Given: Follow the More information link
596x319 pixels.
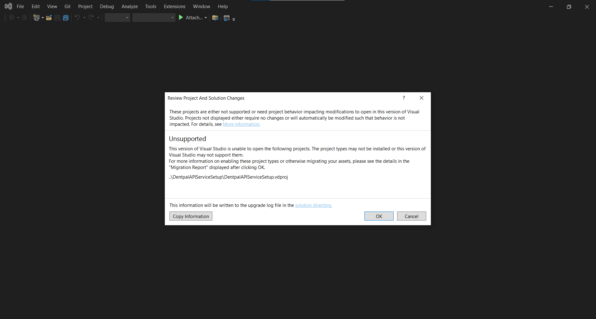Looking at the screenshot, I should [x=241, y=124].
